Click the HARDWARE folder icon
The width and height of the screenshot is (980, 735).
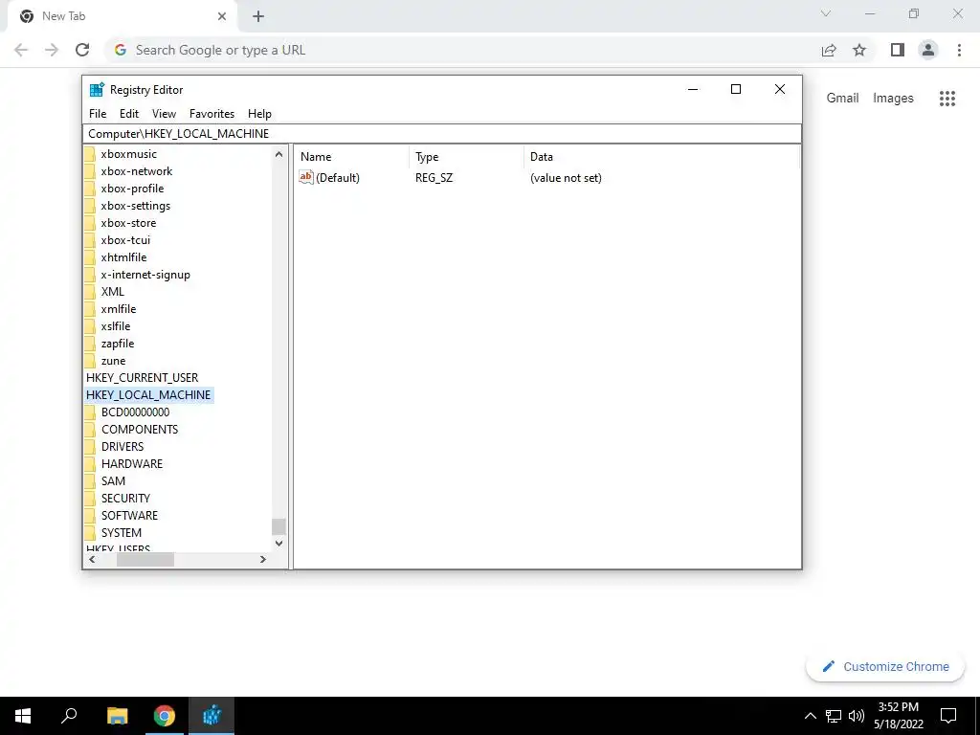[90, 464]
